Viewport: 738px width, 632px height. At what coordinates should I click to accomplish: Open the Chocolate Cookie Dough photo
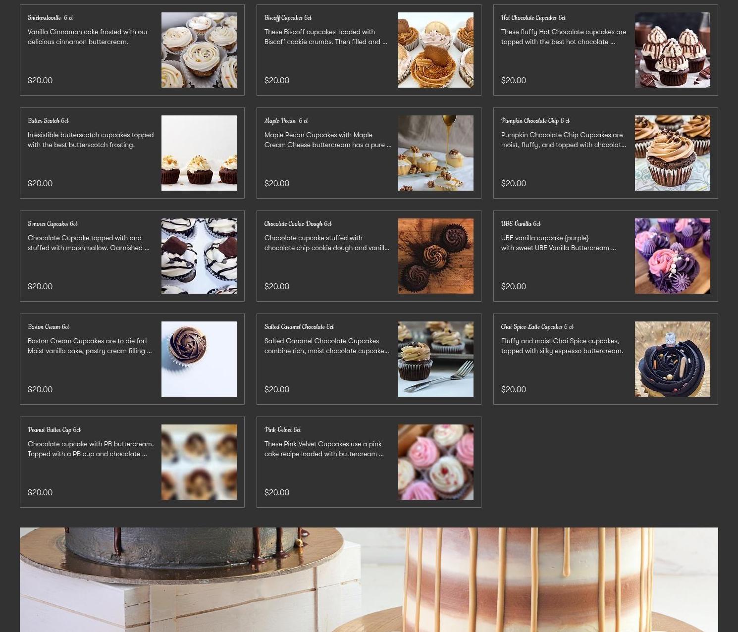pos(436,256)
